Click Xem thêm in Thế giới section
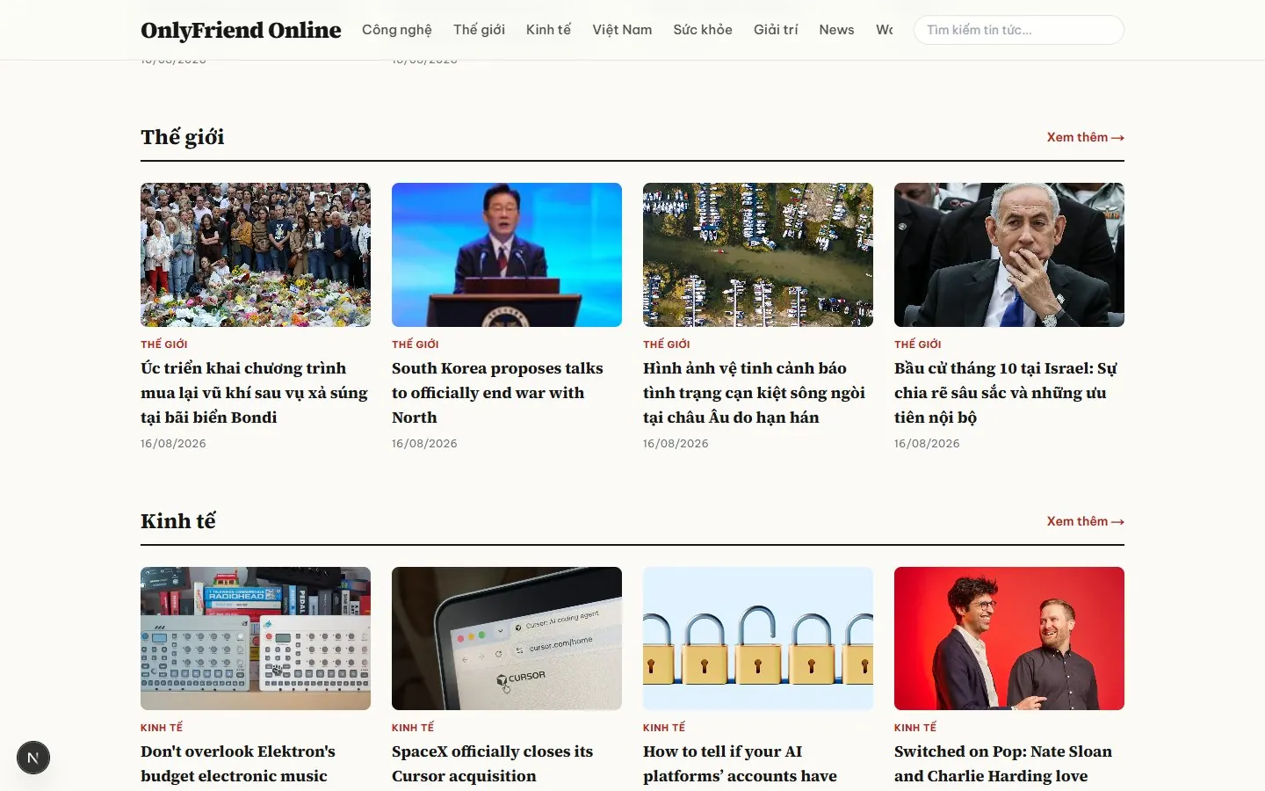 pyautogui.click(x=1086, y=137)
